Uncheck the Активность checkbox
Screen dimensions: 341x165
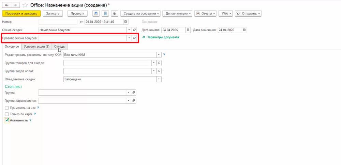(x=7, y=120)
